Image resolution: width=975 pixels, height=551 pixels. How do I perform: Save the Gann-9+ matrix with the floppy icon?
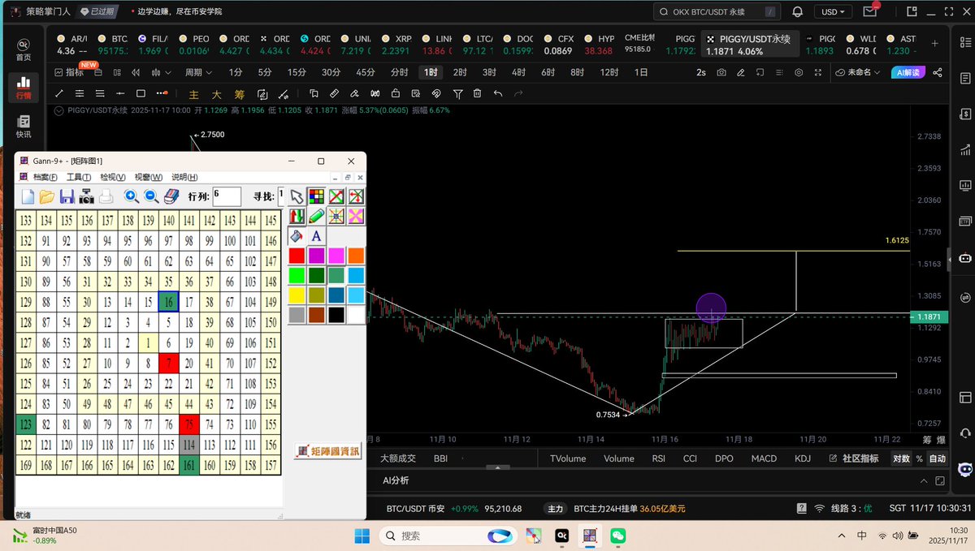pyautogui.click(x=67, y=196)
